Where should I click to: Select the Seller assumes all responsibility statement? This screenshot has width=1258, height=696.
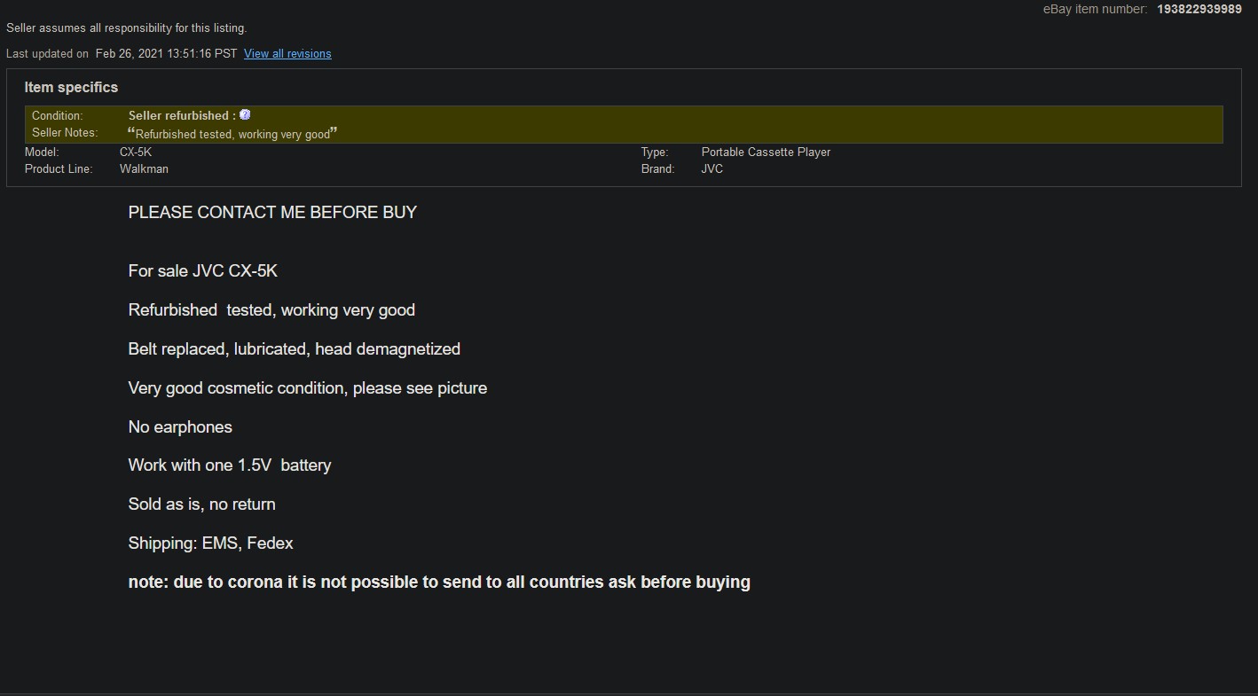pyautogui.click(x=127, y=28)
